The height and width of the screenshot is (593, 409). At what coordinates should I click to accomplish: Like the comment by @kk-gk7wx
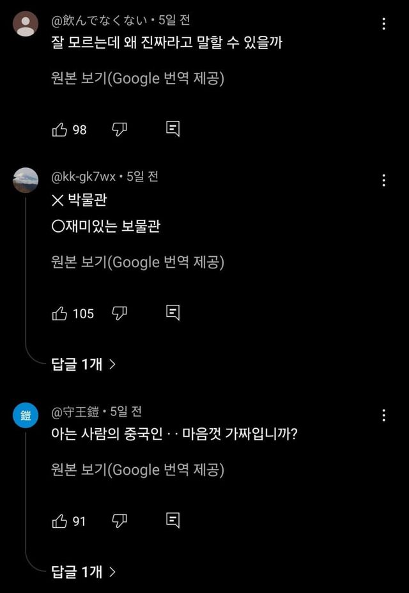(59, 313)
